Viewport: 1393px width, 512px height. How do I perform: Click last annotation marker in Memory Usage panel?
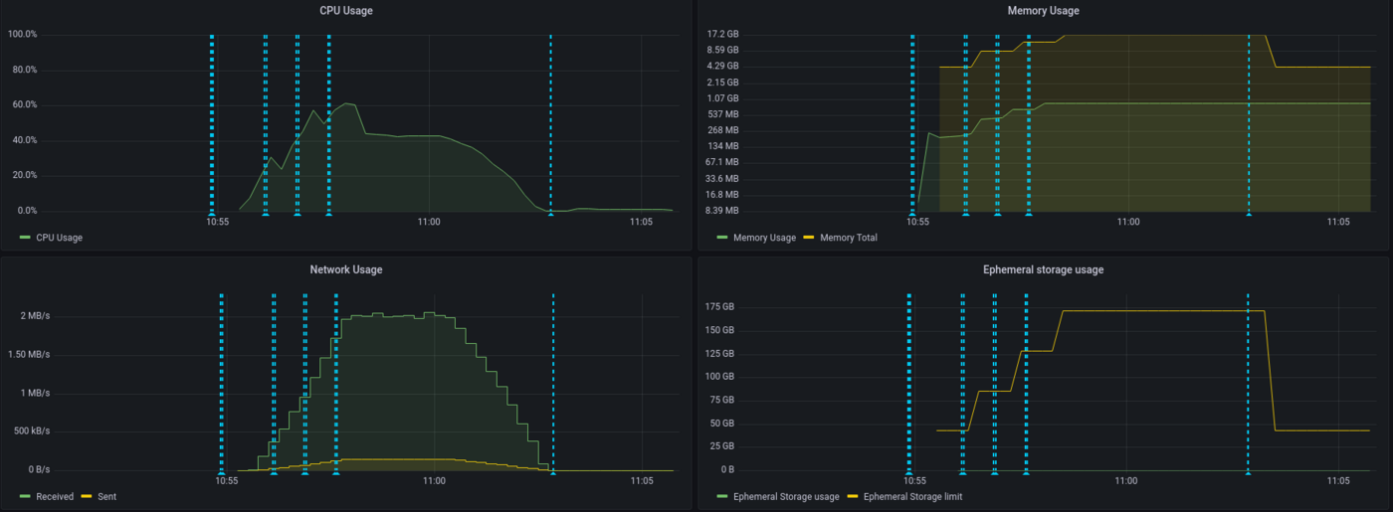pyautogui.click(x=1249, y=213)
